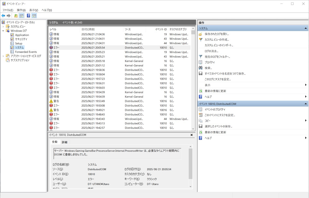Select the イベント ビューアー (ローカル) root node

coord(20,22)
